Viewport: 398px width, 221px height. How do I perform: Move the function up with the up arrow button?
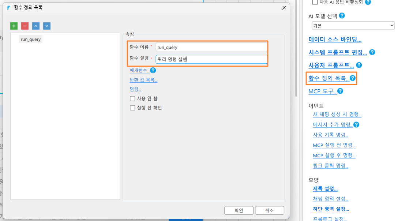(36, 26)
